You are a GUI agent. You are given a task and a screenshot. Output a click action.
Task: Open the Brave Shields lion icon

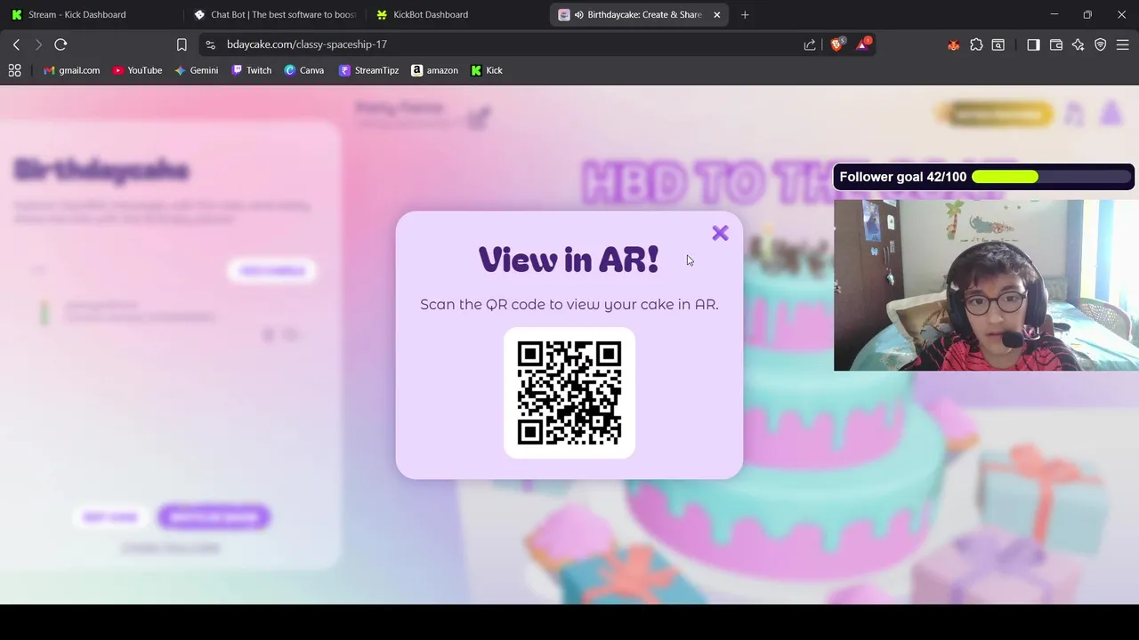(836, 44)
